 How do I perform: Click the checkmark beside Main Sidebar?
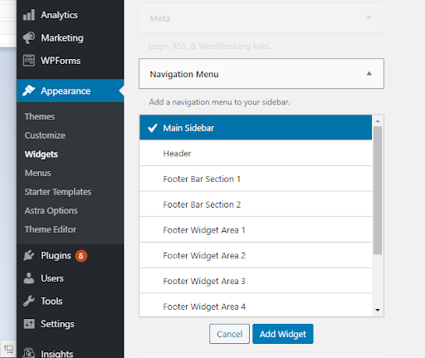(153, 128)
